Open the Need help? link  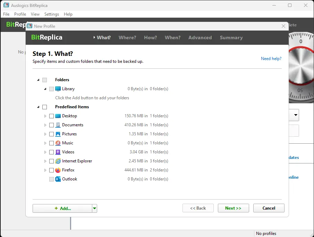[271, 59]
